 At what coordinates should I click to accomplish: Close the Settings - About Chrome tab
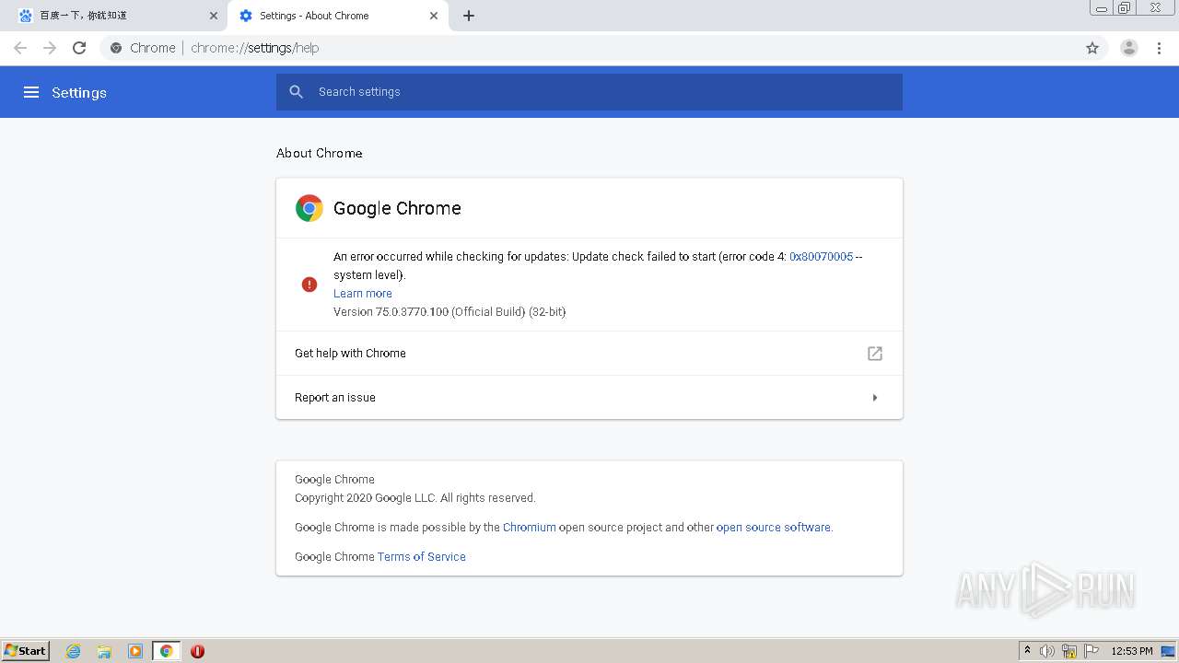(x=434, y=16)
